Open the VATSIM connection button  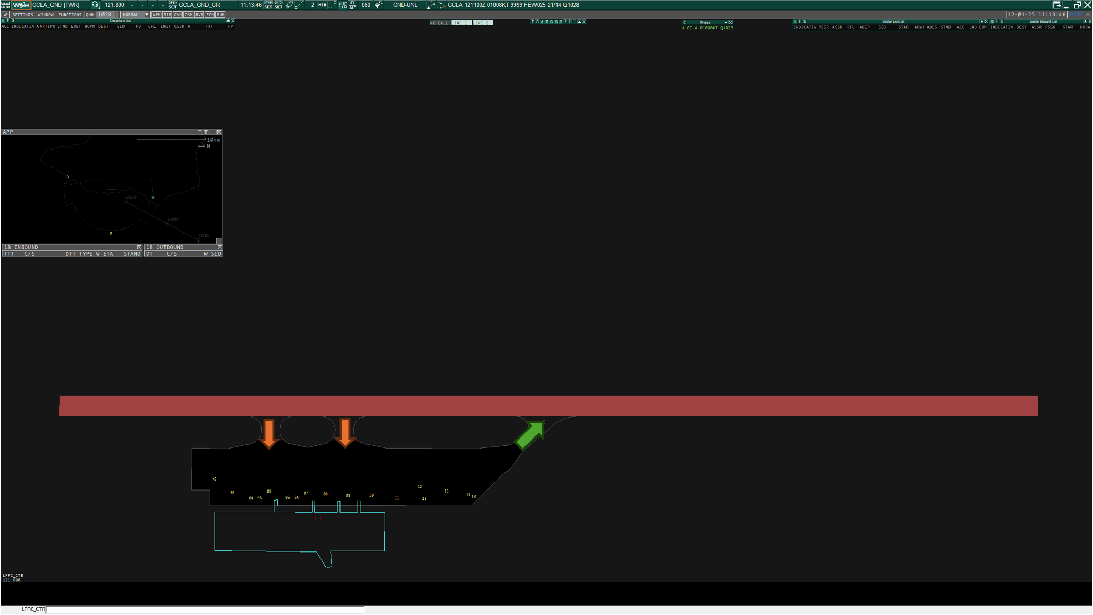[21, 5]
